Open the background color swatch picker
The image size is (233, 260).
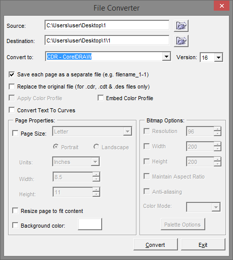tap(90, 224)
